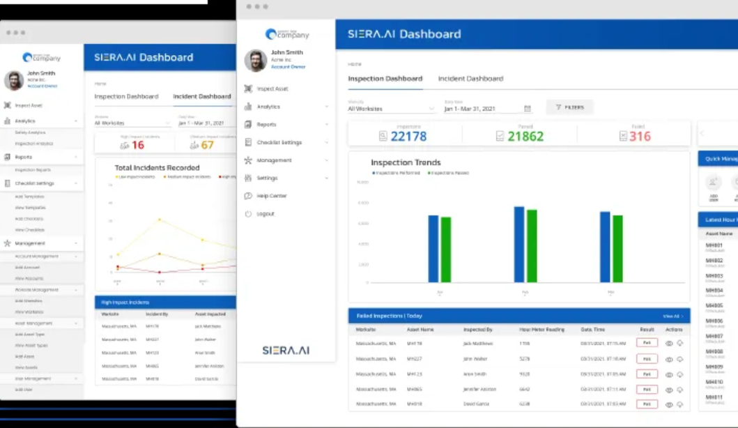The image size is (738, 428).
Task: Click download icon in Jack Matthews row
Action: 679,343
